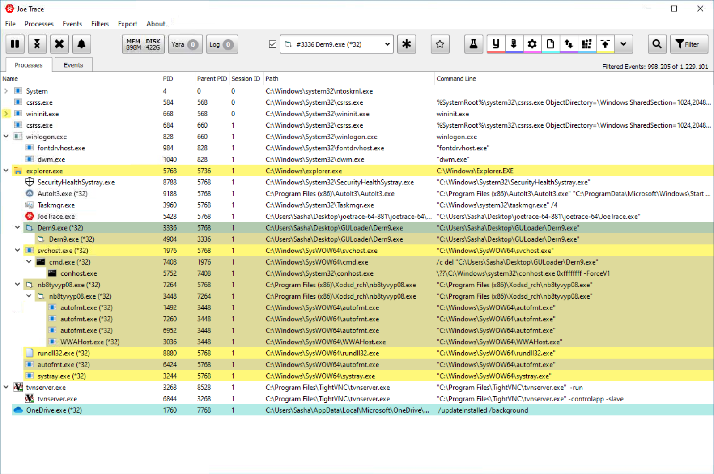
Task: Select the WWAHost.exe (*32) row
Action: [x=380, y=342]
